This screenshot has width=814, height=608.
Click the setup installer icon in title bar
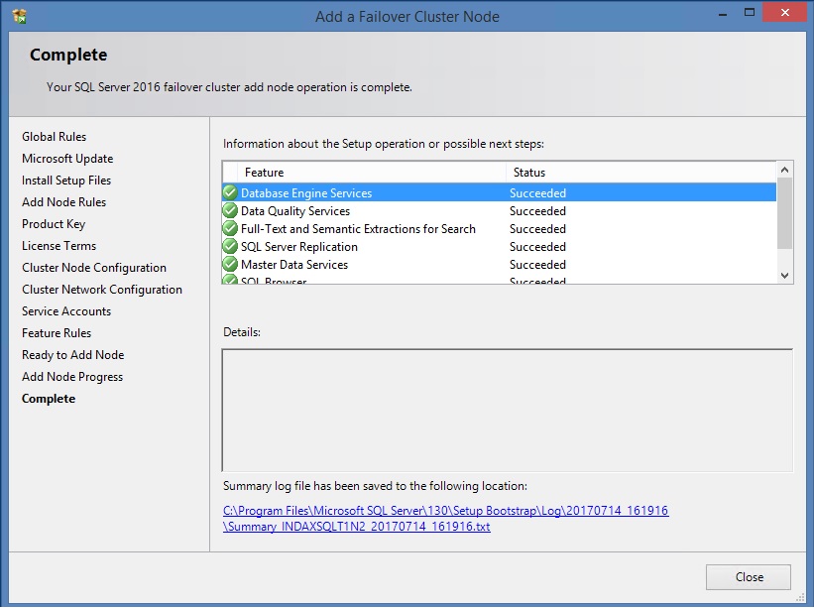coord(19,16)
